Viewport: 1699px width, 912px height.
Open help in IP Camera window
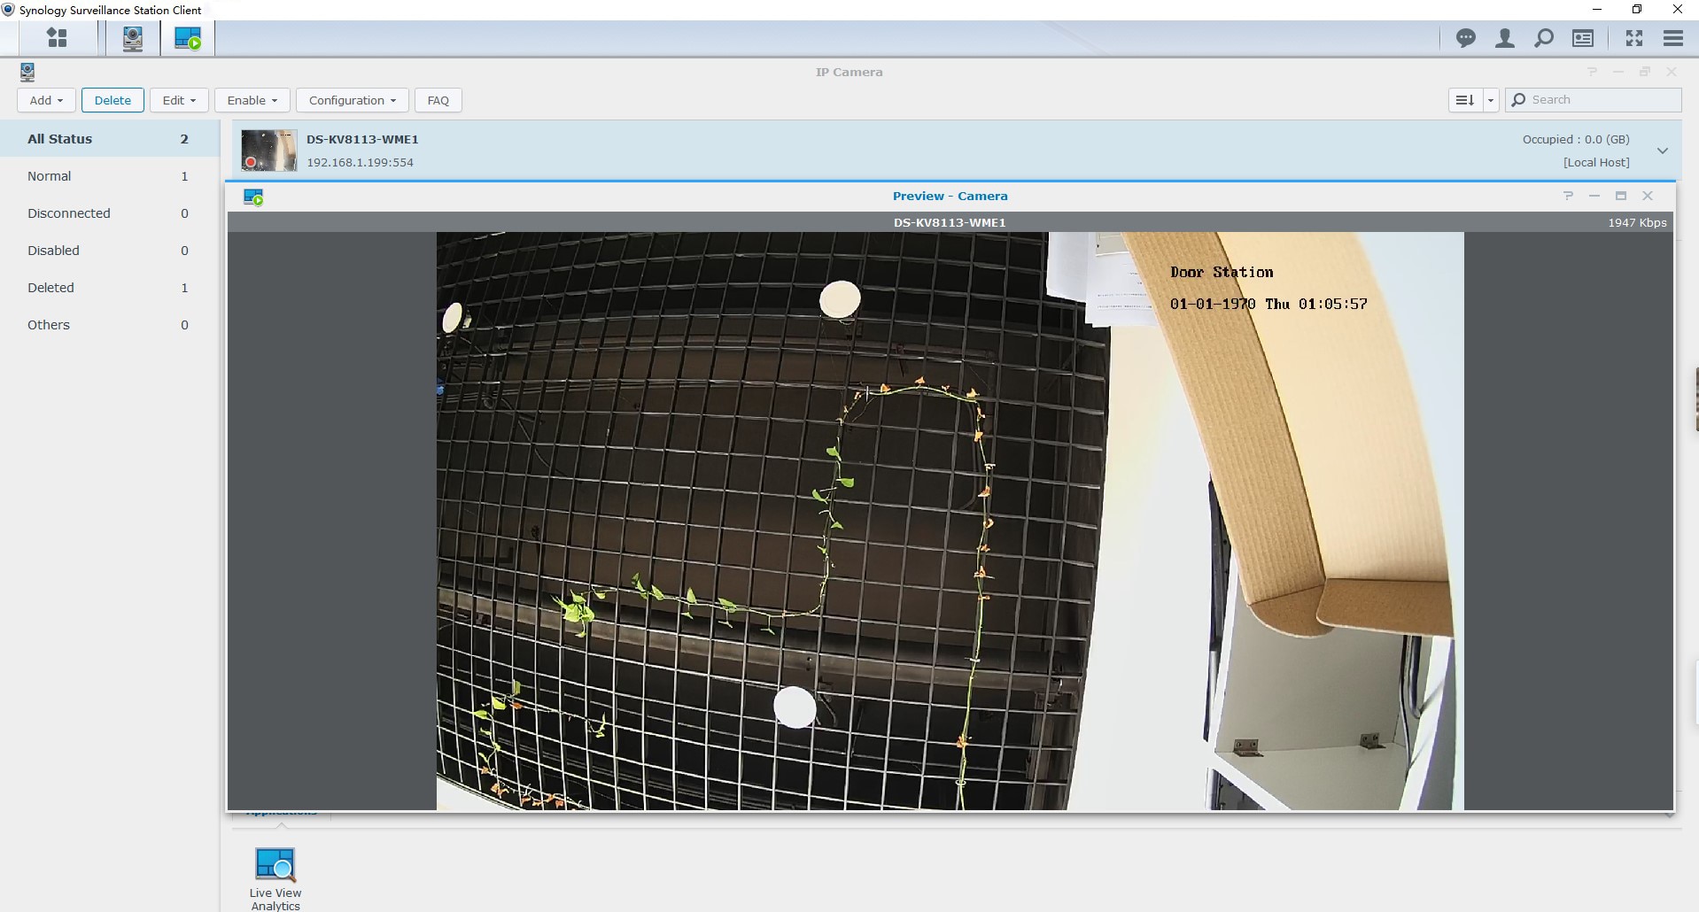[x=1592, y=72]
